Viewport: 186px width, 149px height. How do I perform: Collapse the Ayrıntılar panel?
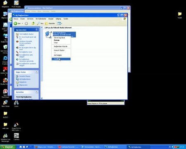click(x=37, y=92)
